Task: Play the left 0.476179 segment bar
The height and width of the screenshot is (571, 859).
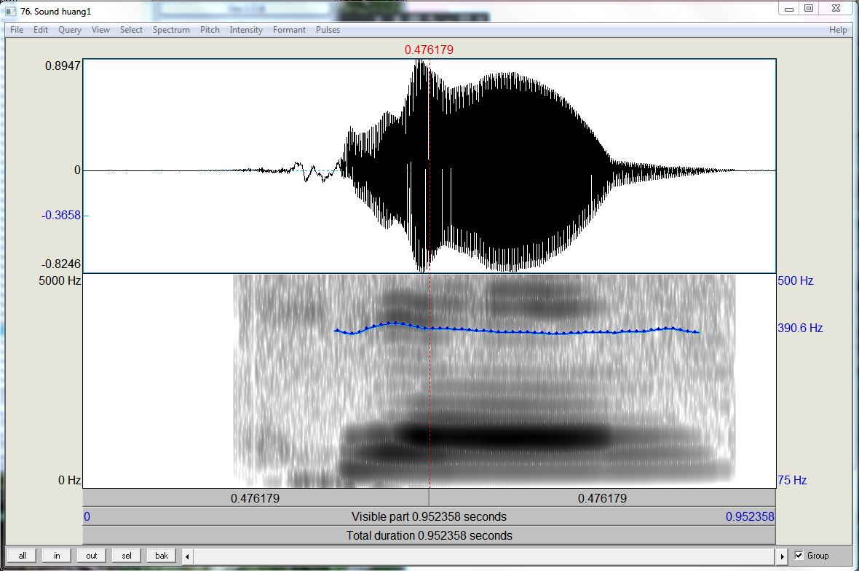Action: point(256,498)
